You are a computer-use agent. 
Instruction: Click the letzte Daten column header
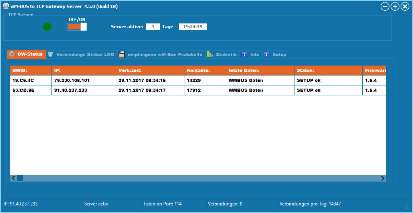tap(260, 70)
